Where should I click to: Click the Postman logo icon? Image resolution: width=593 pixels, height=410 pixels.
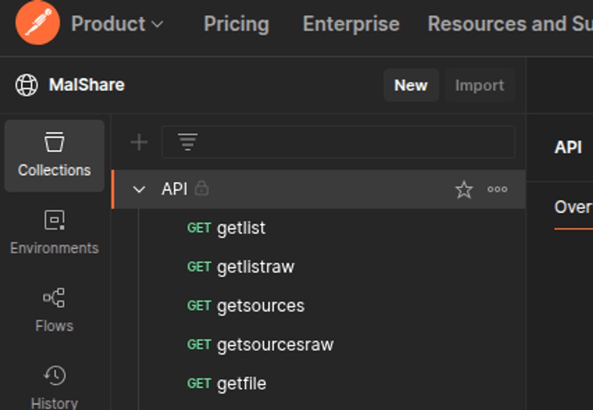click(x=37, y=23)
